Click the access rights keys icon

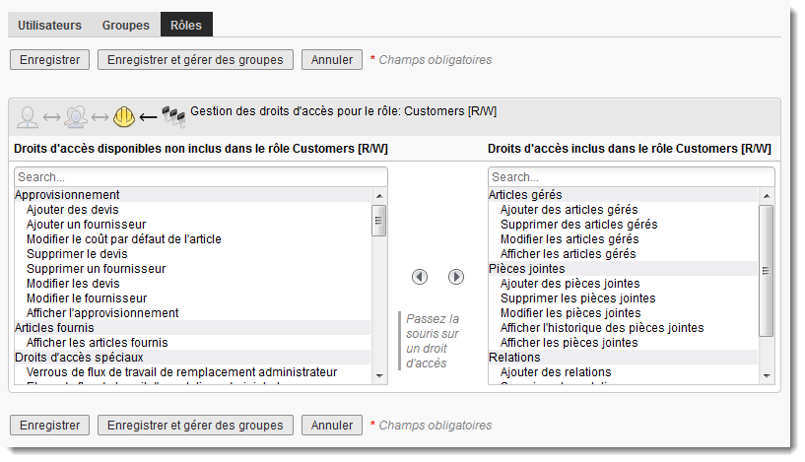[x=173, y=116]
